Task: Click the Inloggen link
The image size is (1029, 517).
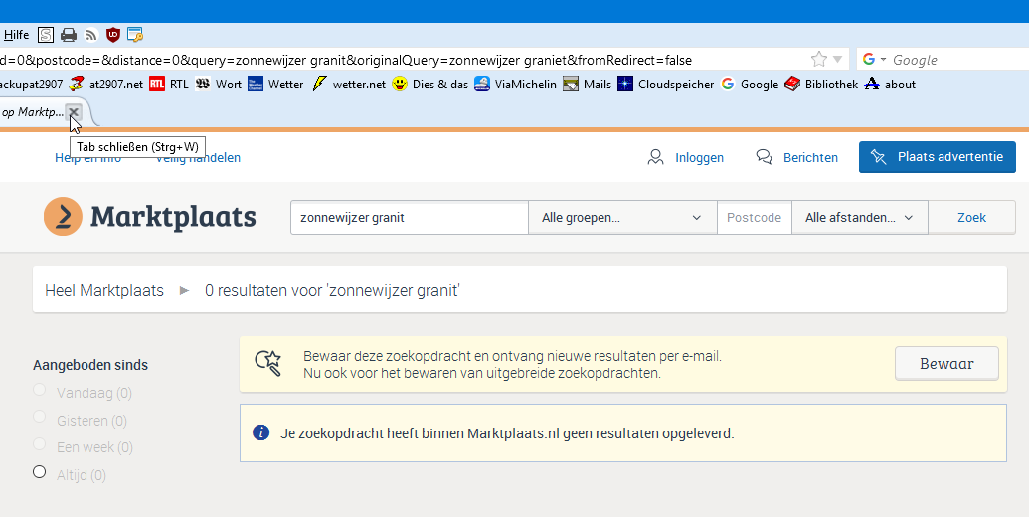Action: [x=686, y=157]
